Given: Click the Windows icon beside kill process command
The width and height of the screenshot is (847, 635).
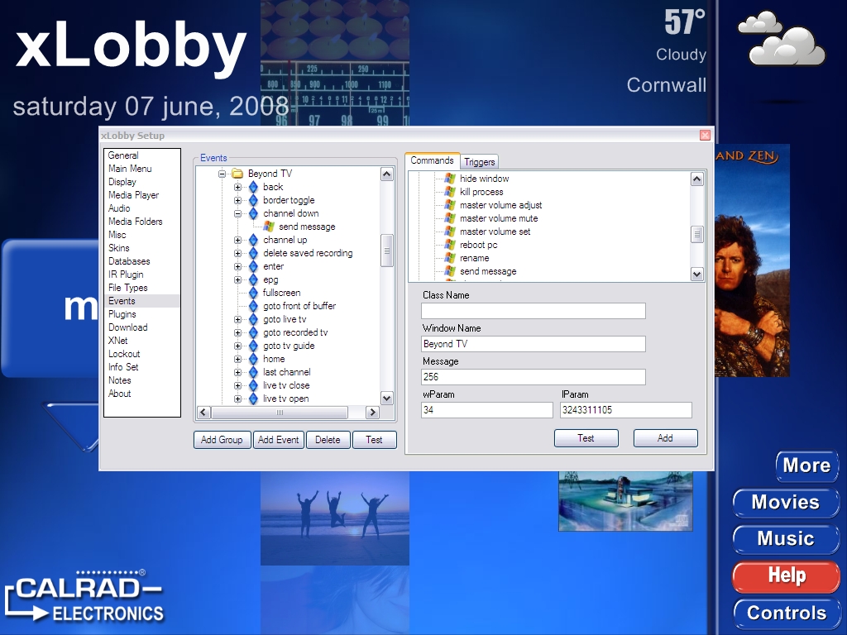Looking at the screenshot, I should (x=450, y=192).
